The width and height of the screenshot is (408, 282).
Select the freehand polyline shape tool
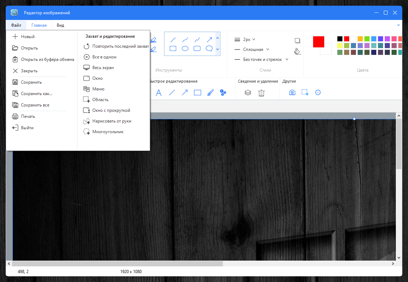click(197, 40)
